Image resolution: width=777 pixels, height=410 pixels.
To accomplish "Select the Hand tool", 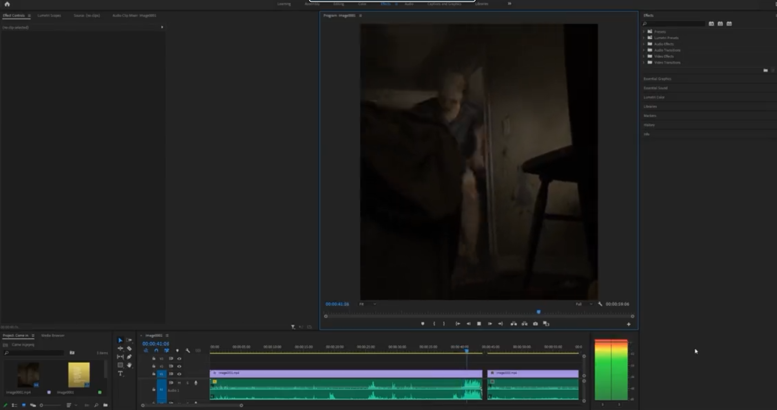I will [129, 365].
